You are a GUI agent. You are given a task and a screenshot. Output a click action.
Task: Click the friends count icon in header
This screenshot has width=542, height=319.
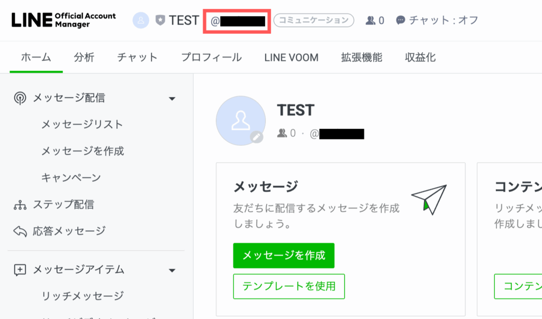(371, 21)
